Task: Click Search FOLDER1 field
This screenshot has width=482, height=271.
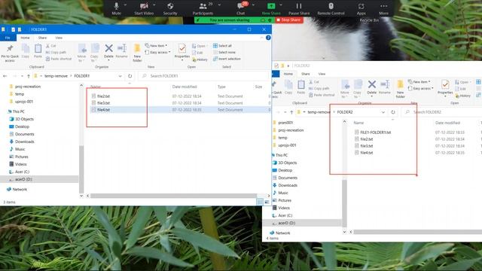Action: click(x=204, y=76)
